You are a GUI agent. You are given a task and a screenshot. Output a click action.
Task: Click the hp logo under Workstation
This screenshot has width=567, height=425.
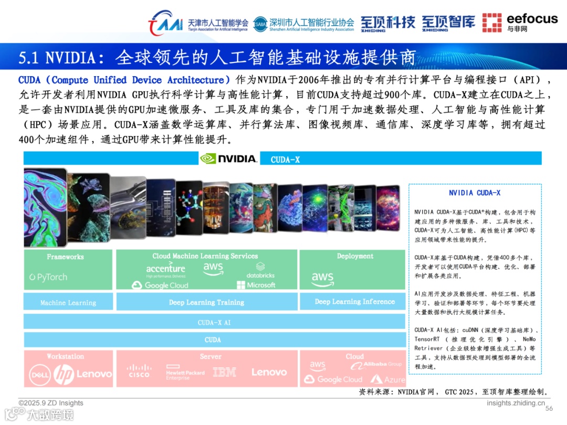tap(64, 375)
